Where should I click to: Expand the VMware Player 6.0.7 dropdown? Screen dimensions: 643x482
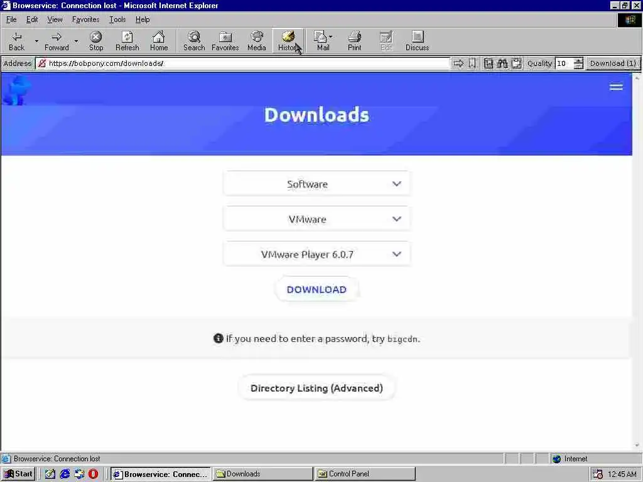click(316, 254)
